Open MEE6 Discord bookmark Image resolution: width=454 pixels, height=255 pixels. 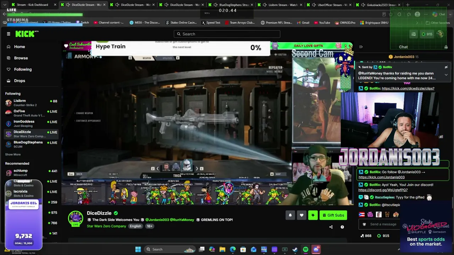[145, 23]
